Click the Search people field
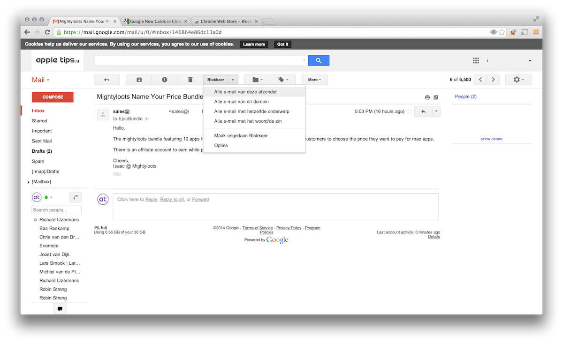The height and width of the screenshot is (343, 563). click(x=56, y=210)
